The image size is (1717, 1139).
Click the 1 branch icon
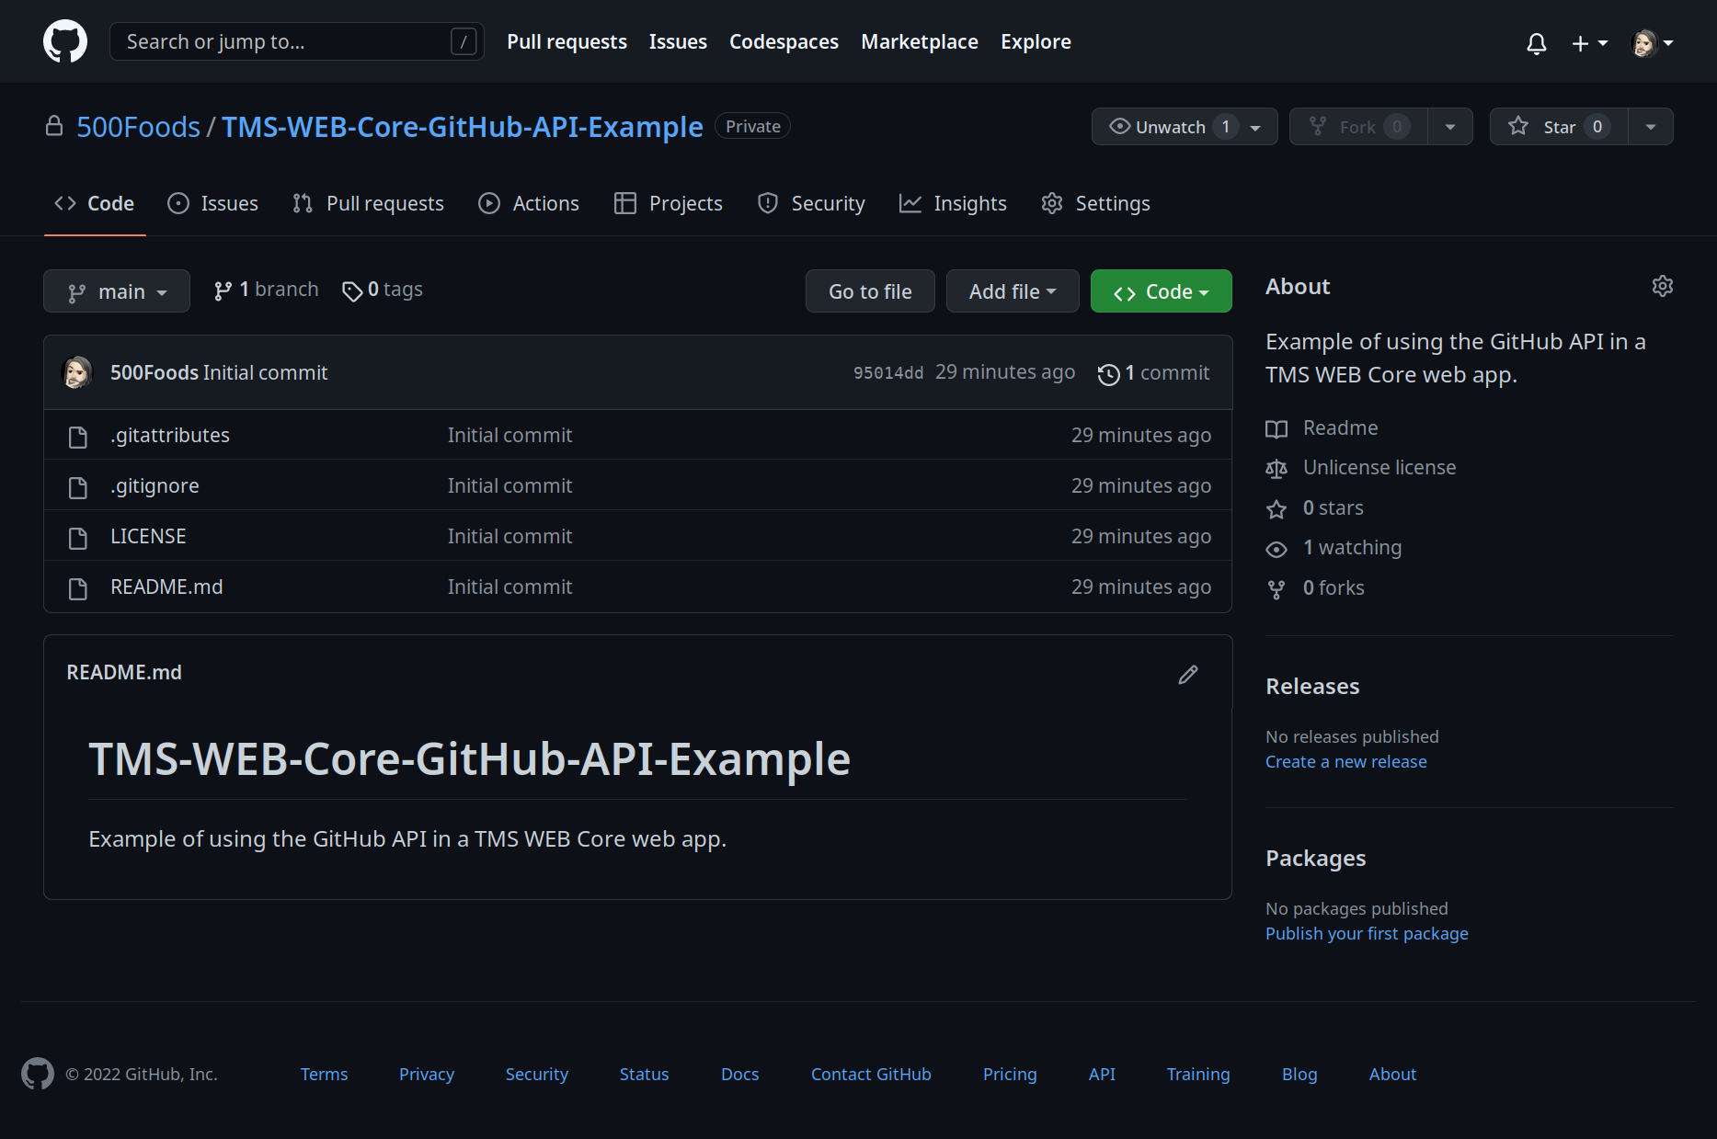(223, 291)
